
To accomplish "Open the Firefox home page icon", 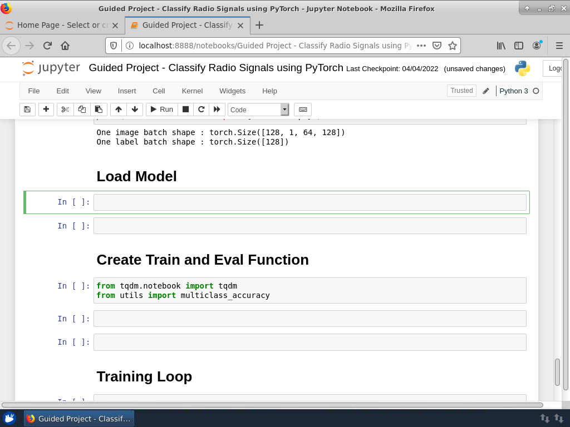I will 65,46.
